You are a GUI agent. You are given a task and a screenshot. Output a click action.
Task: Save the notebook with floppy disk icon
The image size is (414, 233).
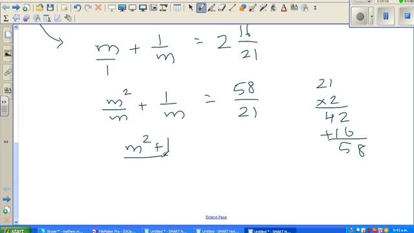click(x=50, y=7)
